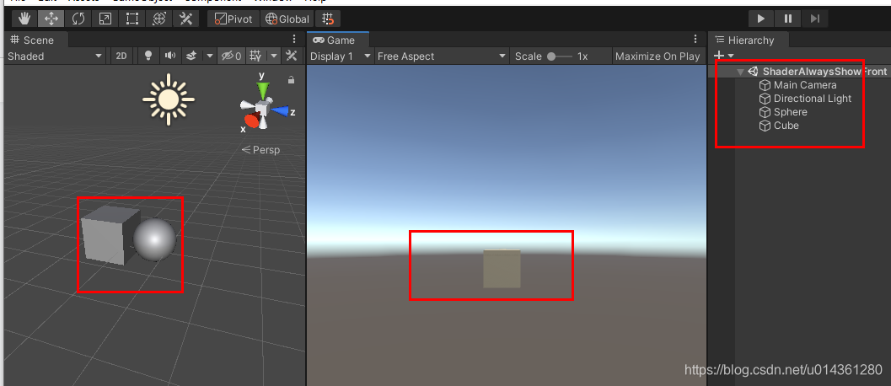Start Play mode
Image resolution: width=891 pixels, height=386 pixels.
click(x=761, y=19)
